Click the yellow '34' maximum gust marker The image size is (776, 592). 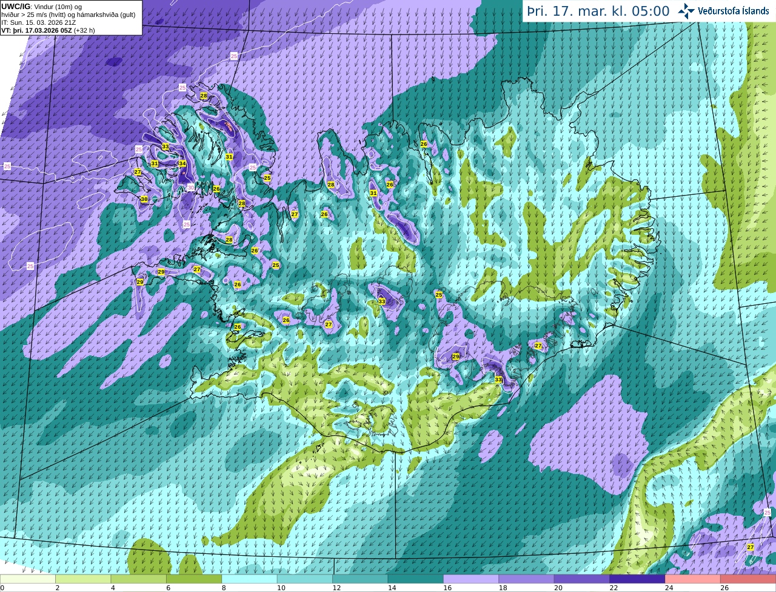click(x=182, y=163)
